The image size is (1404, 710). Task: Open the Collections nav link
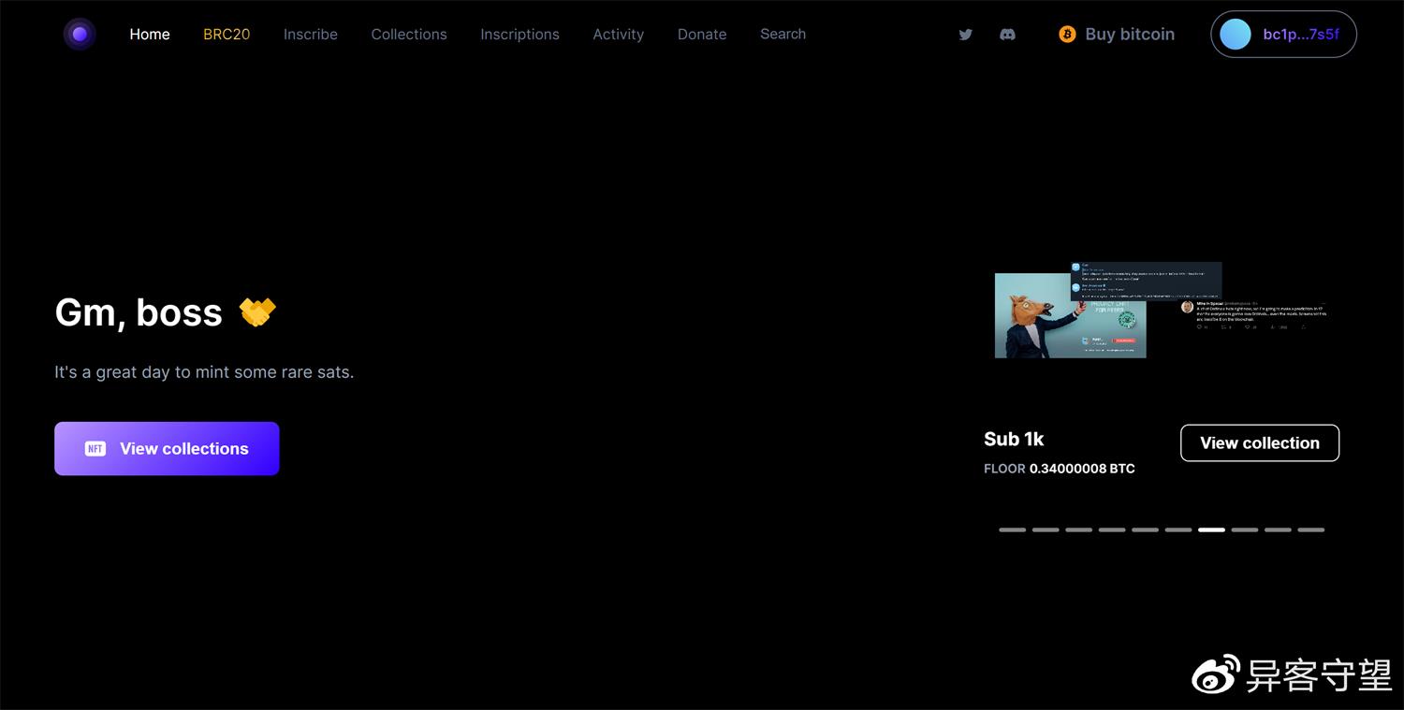tap(409, 35)
